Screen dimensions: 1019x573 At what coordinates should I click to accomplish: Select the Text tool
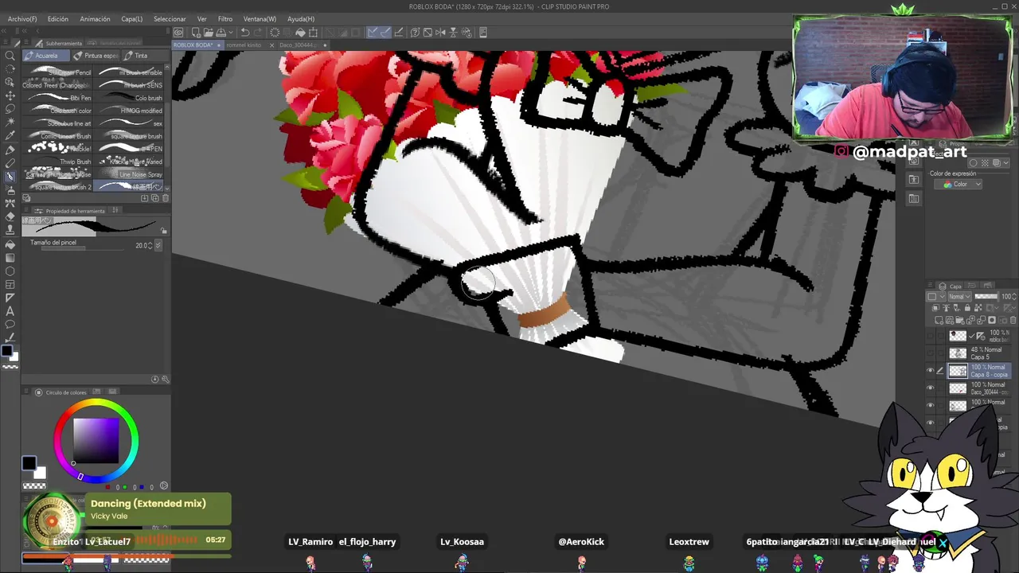click(10, 311)
